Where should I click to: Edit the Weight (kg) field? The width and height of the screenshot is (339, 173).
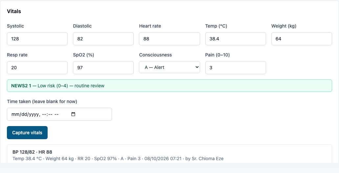coord(302,39)
